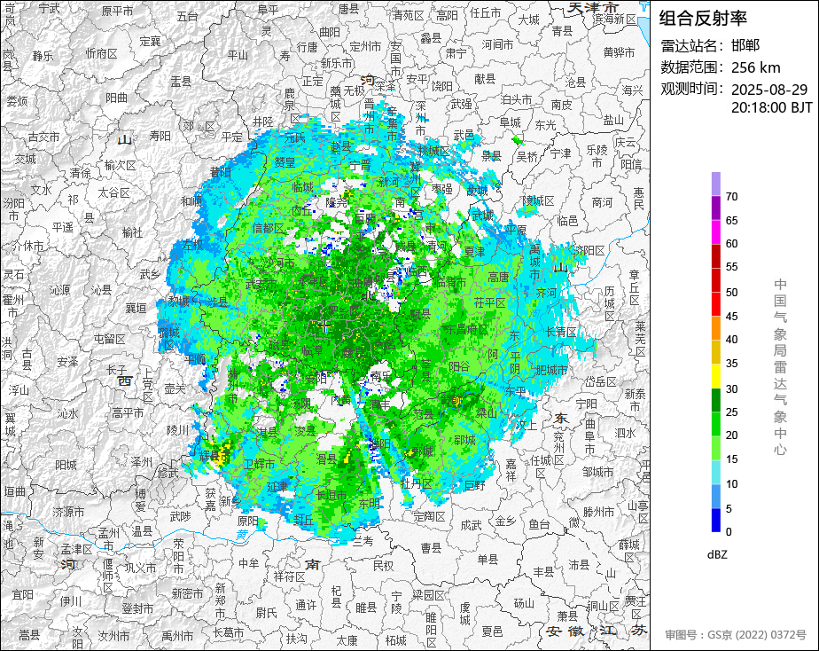Click the 长清区 map label

click(x=561, y=331)
